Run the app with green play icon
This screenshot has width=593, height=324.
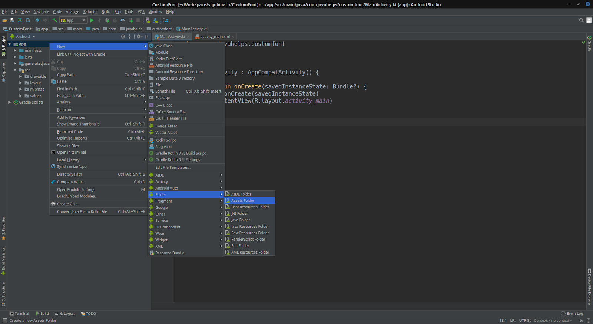(x=92, y=20)
